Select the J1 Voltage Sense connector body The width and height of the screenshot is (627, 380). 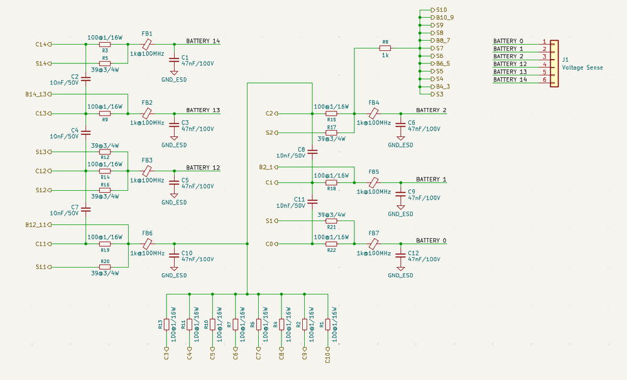point(554,63)
